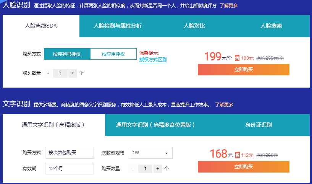This screenshot has height=184, width=312.
Task: Increase face SDK purchase quantity with plus
Action: [73, 73]
